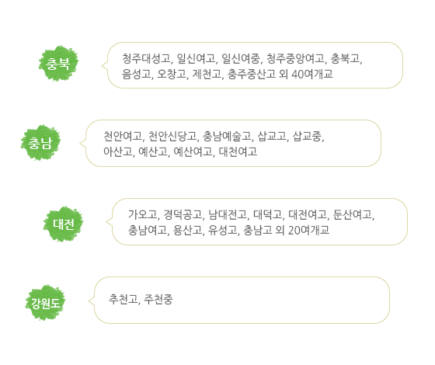Select 경덕공고 in the 대전 bubble
Screen dimensions: 435x365
click(x=183, y=214)
